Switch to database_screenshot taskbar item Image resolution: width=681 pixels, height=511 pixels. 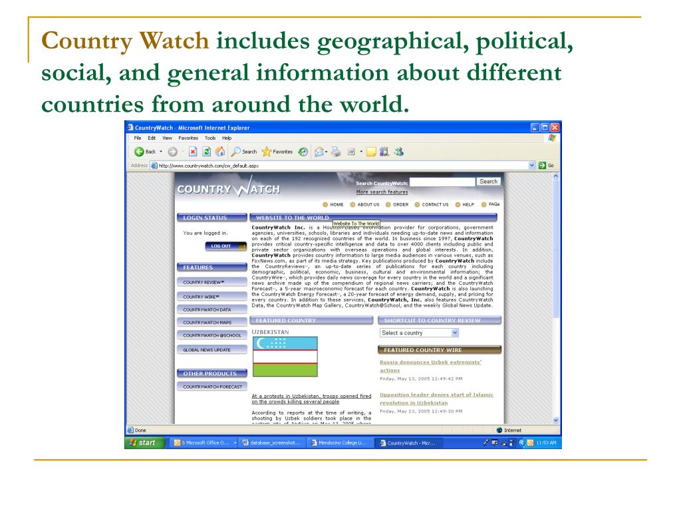[272, 442]
